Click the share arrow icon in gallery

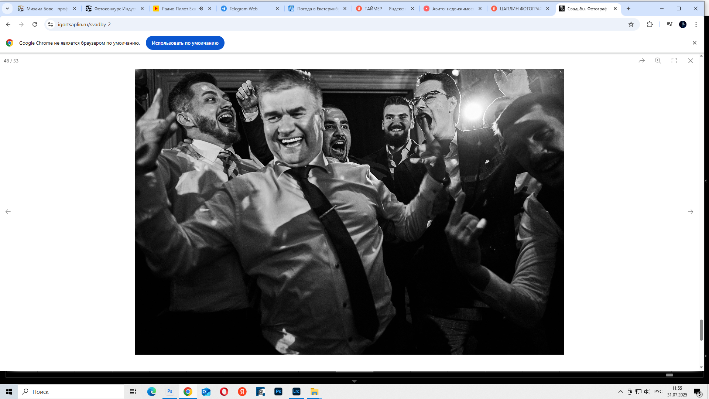[642, 61]
